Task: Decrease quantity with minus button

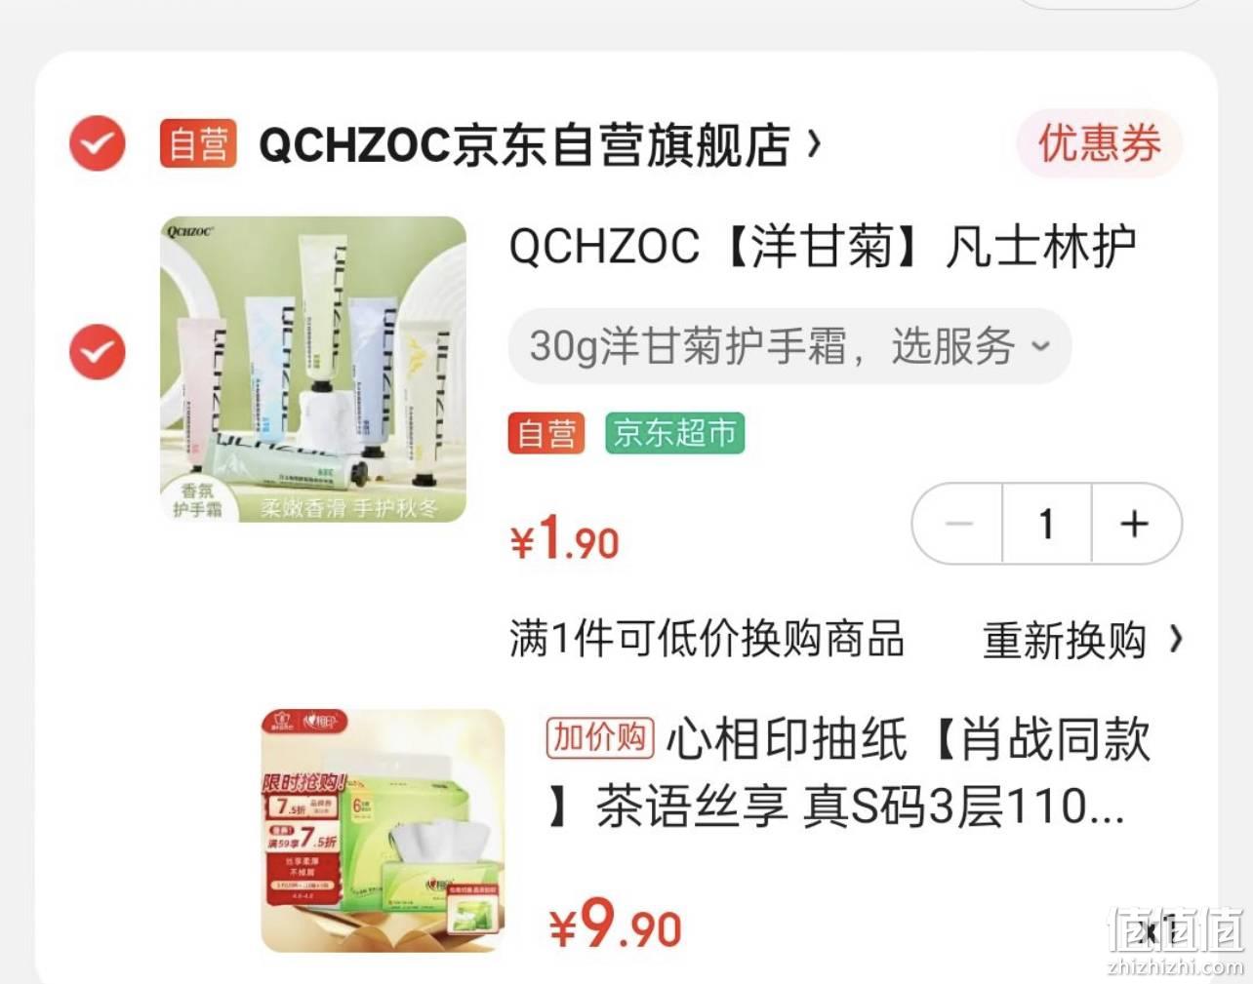Action: point(958,524)
